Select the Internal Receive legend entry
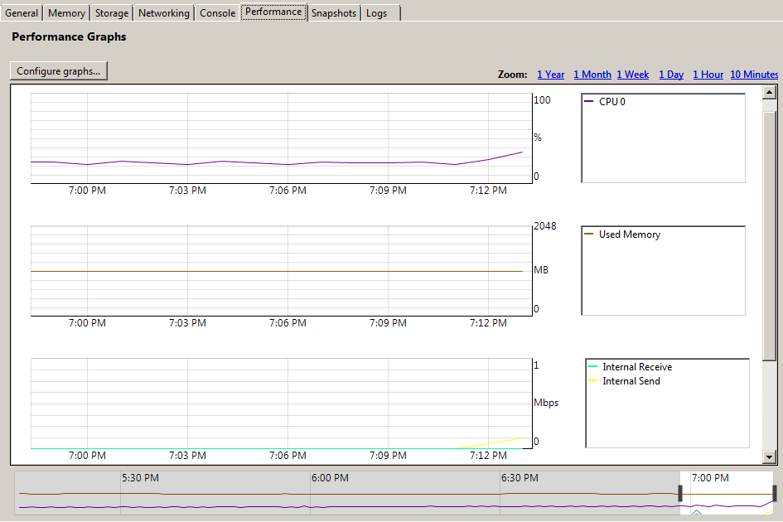 coord(631,367)
